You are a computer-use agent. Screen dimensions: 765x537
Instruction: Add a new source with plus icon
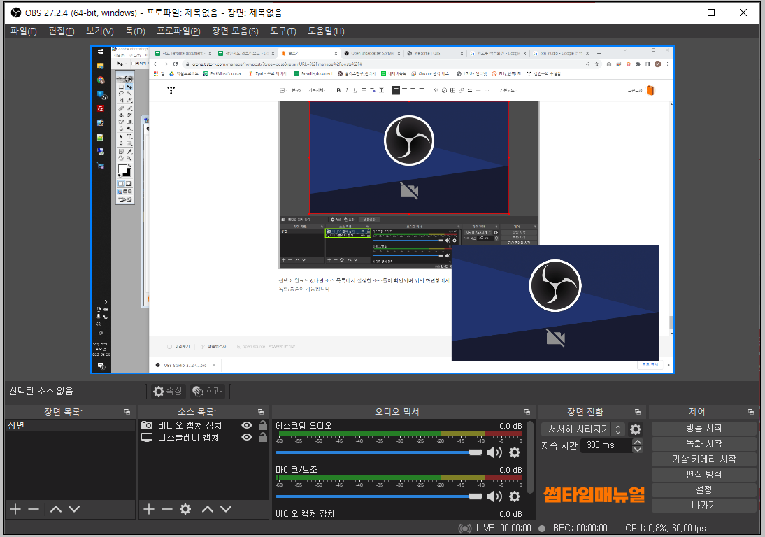click(x=149, y=509)
